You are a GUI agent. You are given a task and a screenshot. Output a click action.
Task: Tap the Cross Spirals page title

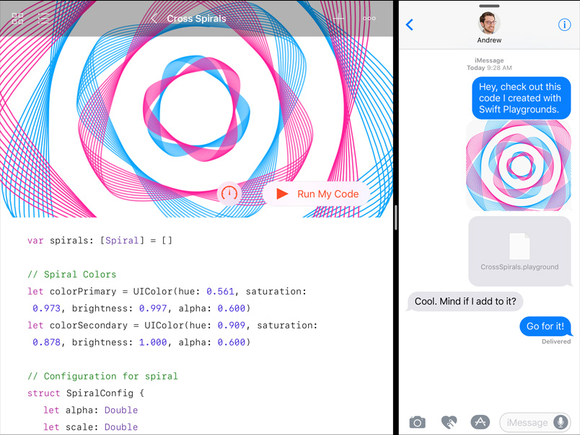[x=196, y=19]
